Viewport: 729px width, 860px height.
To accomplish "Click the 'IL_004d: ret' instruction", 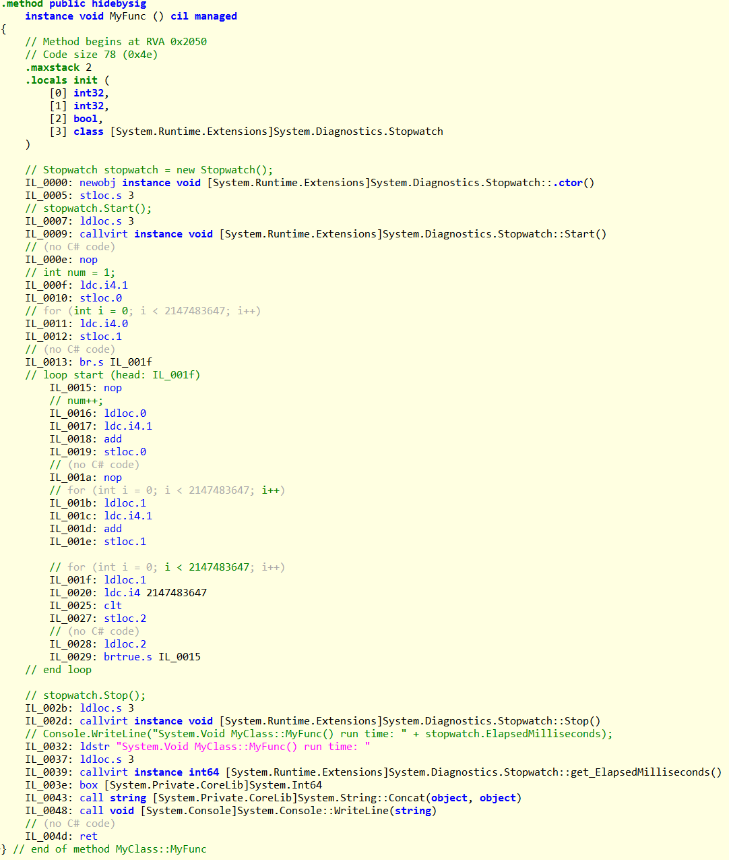I will [x=61, y=836].
